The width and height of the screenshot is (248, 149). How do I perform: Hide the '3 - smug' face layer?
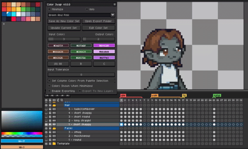pos(46,132)
